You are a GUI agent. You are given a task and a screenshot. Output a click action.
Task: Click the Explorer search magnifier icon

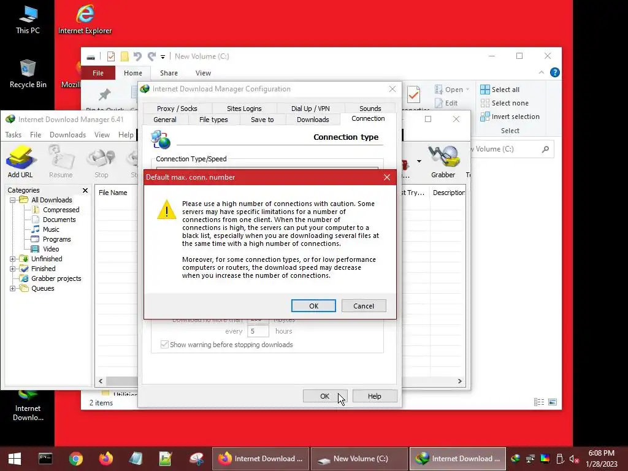pyautogui.click(x=545, y=149)
